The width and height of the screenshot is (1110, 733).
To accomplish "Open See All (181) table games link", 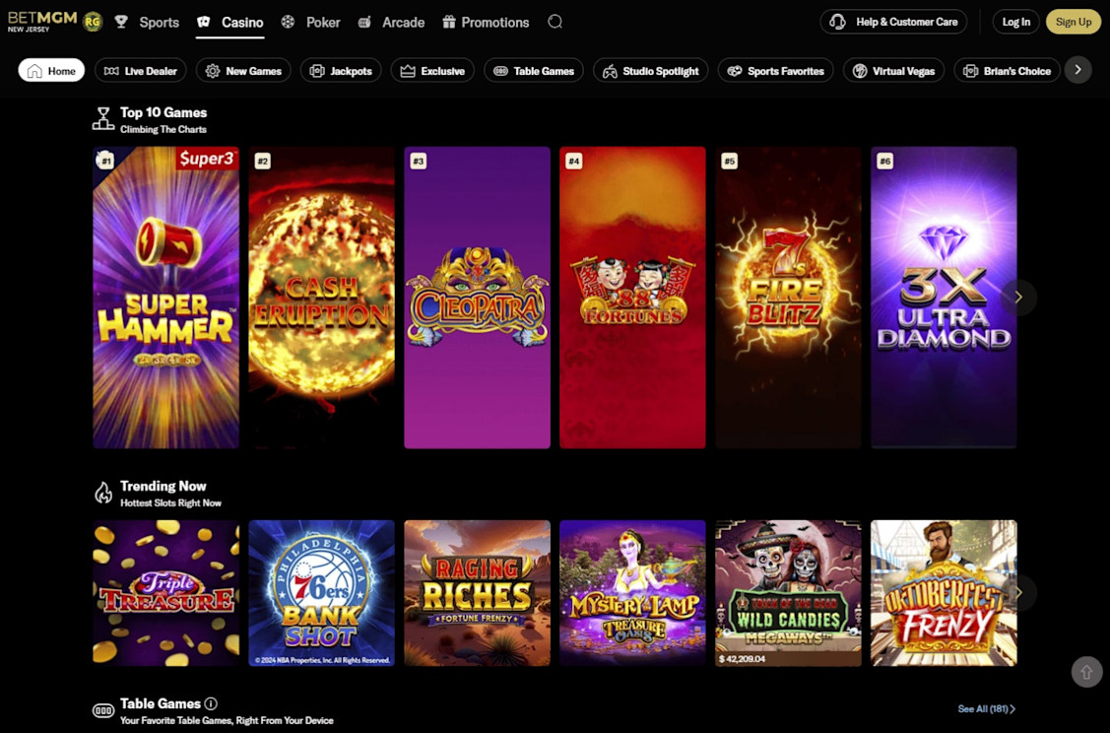I will click(x=986, y=708).
